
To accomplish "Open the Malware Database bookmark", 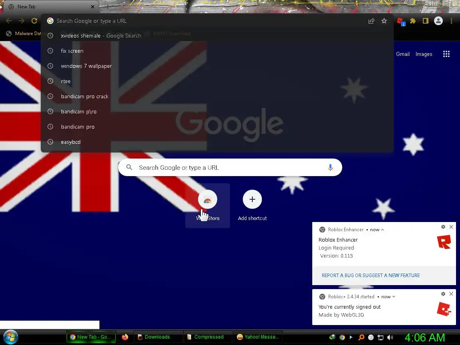I will point(24,34).
